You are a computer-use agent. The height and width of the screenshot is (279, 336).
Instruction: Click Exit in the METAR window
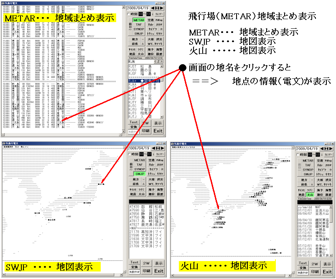[x=158, y=131]
